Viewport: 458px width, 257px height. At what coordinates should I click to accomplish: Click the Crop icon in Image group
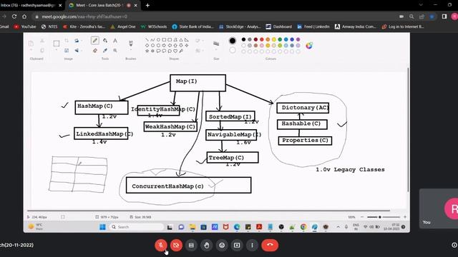(67, 41)
